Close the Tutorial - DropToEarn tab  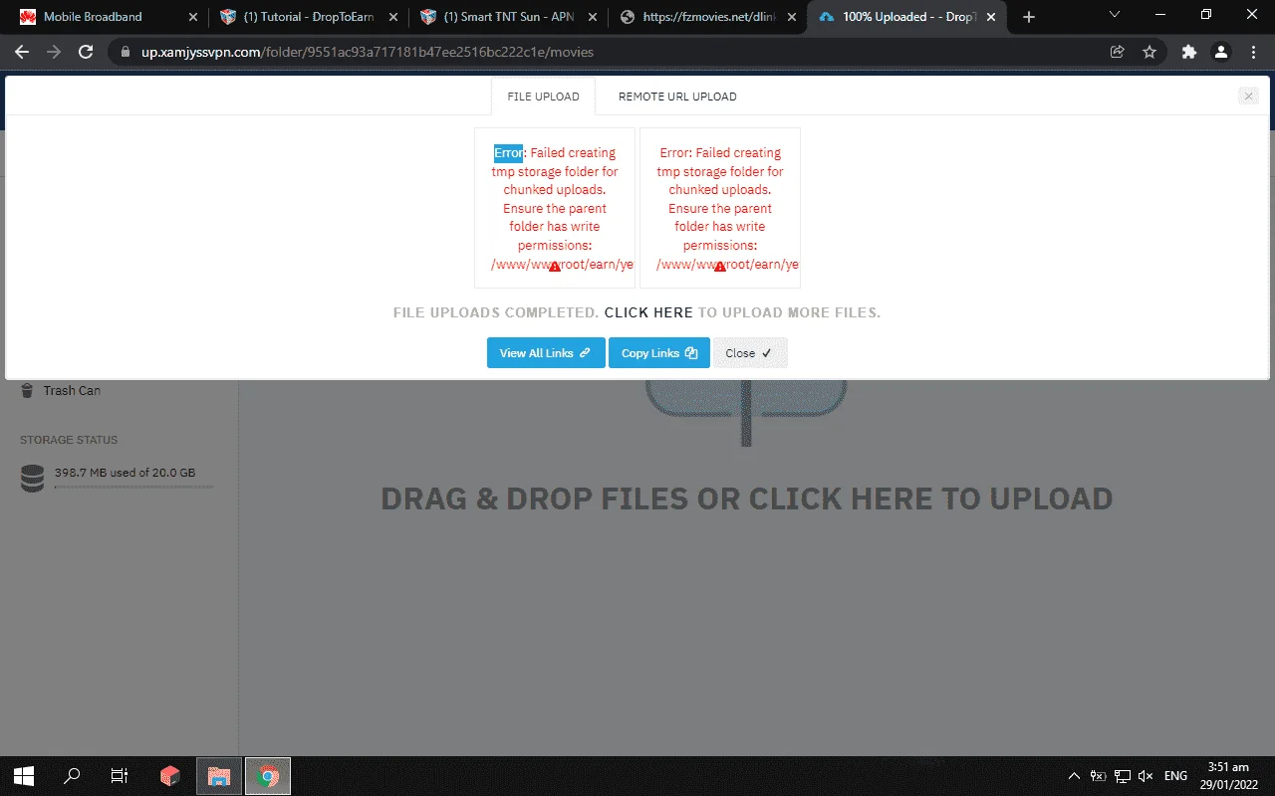[x=393, y=17]
